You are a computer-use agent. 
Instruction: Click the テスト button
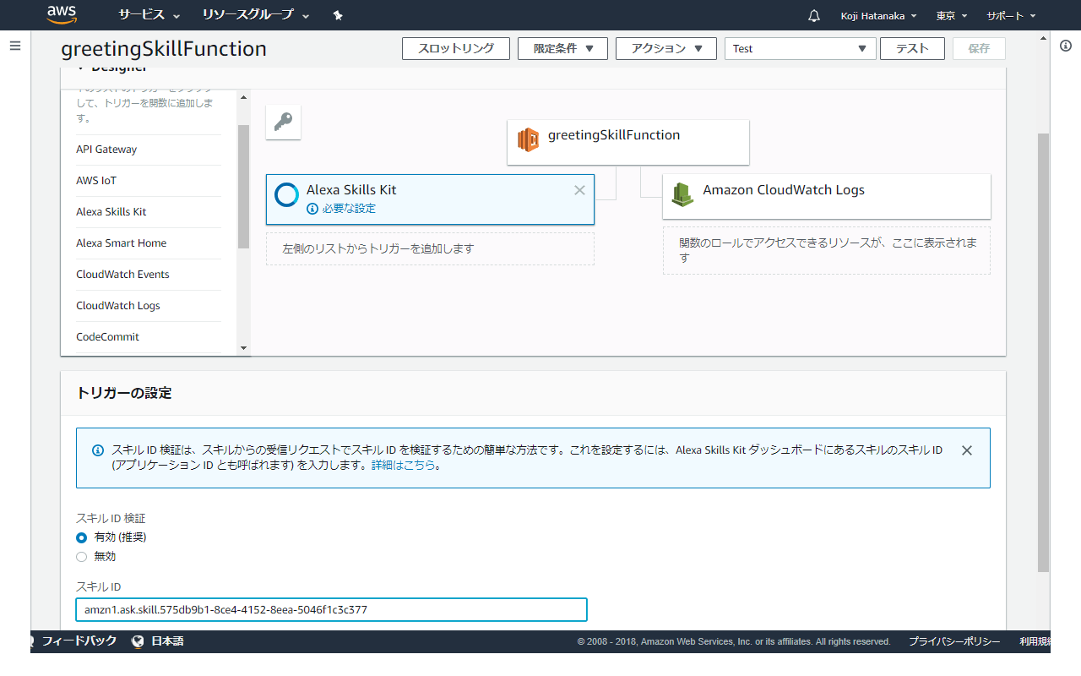tap(912, 49)
